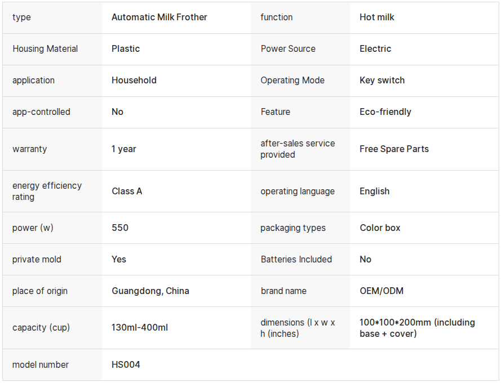
Task: Click the 'Eco-friendly' feature value
Action: (x=385, y=112)
